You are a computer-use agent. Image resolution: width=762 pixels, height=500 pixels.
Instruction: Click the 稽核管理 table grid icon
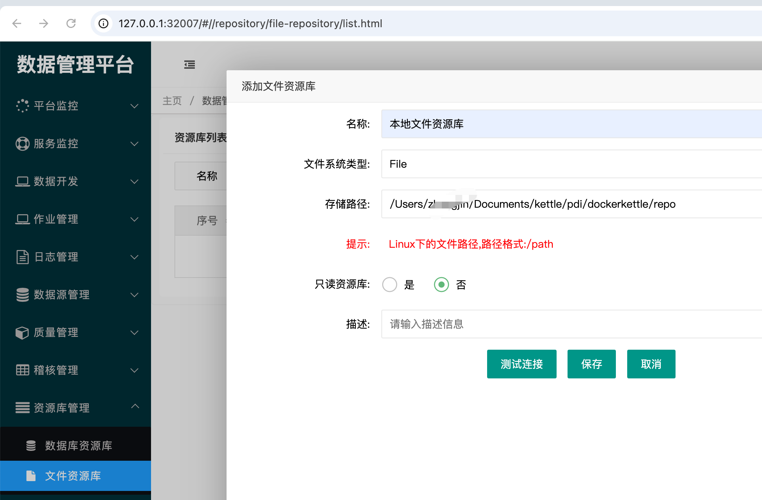pyautogui.click(x=22, y=370)
